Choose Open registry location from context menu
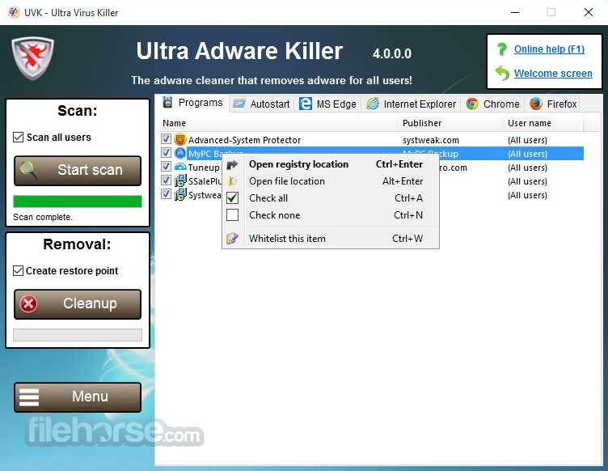The height and width of the screenshot is (471, 608). coord(331,164)
